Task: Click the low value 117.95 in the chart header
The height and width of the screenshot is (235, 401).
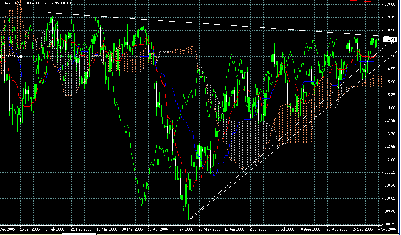Action: click(54, 3)
